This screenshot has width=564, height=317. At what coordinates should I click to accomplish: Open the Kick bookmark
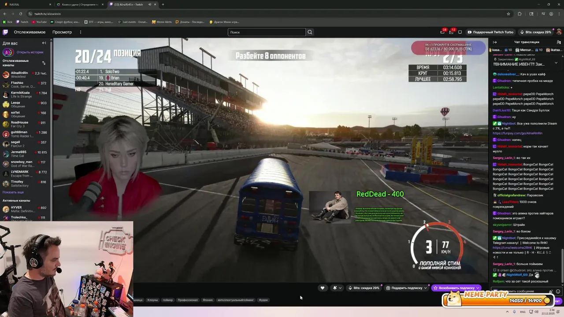tap(8, 22)
